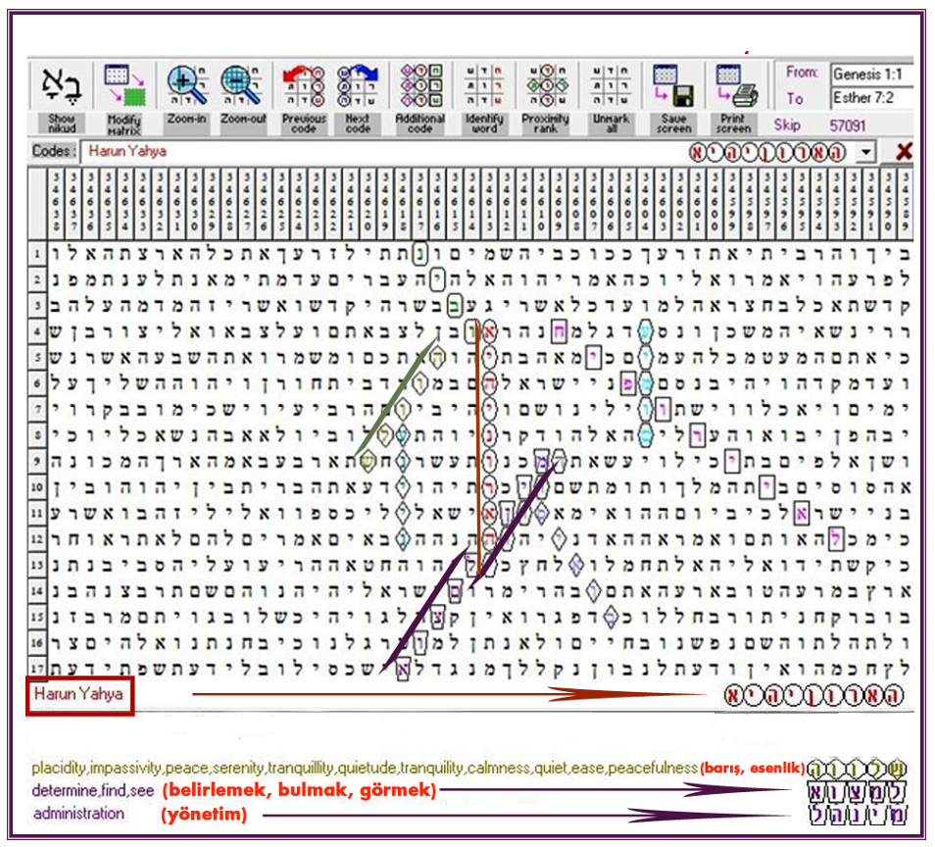Click the 'determine,find,see' legend text
Screen dimensions: 935x847
[92, 791]
